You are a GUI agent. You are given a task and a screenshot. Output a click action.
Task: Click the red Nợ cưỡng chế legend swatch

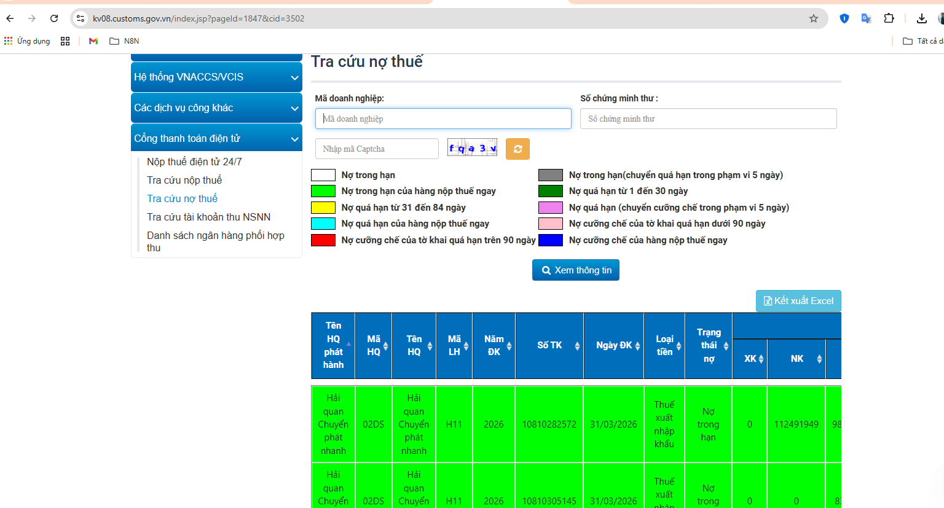323,240
